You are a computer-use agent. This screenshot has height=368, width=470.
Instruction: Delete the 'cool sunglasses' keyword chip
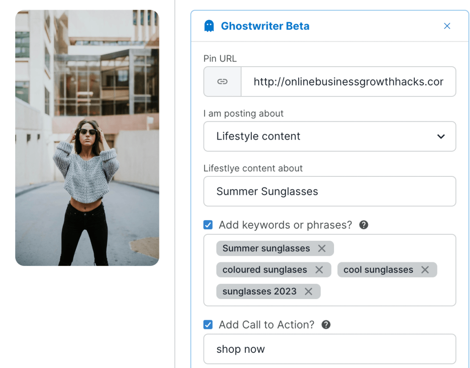(x=425, y=270)
